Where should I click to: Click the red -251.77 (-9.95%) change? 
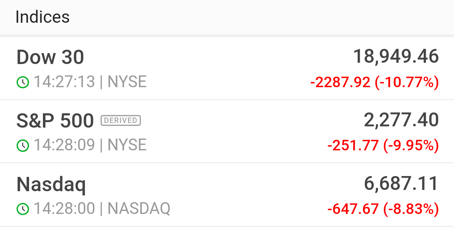[383, 146]
